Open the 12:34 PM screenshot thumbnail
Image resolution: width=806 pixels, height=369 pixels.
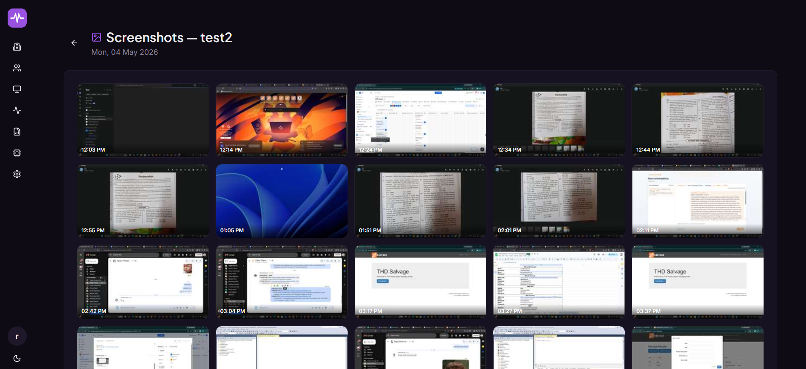559,120
